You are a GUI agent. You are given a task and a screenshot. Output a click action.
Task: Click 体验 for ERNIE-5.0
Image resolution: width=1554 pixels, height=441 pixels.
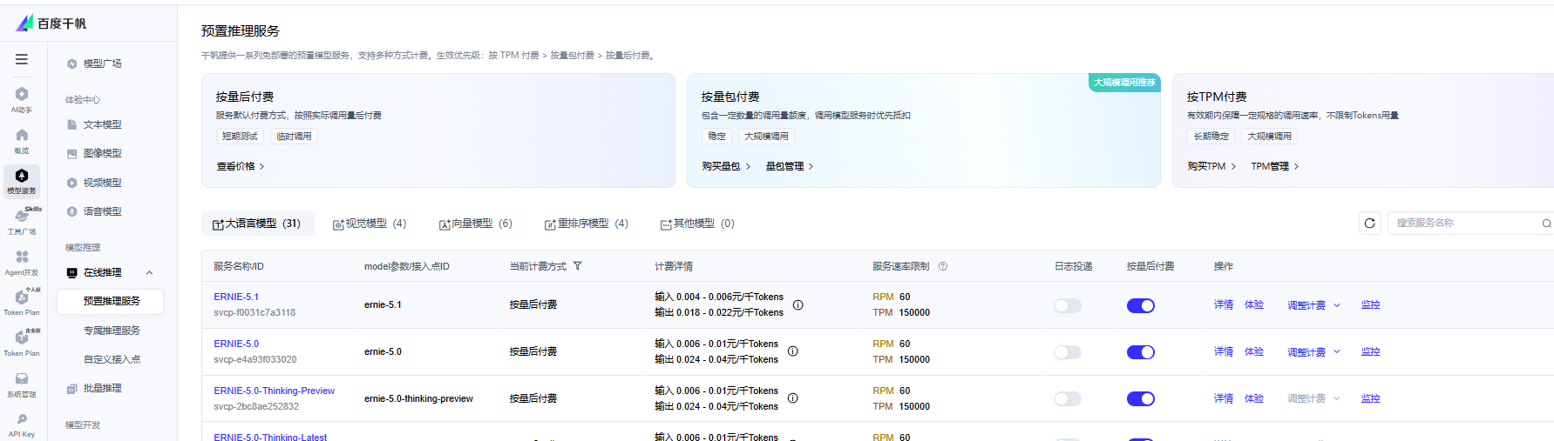(1254, 352)
